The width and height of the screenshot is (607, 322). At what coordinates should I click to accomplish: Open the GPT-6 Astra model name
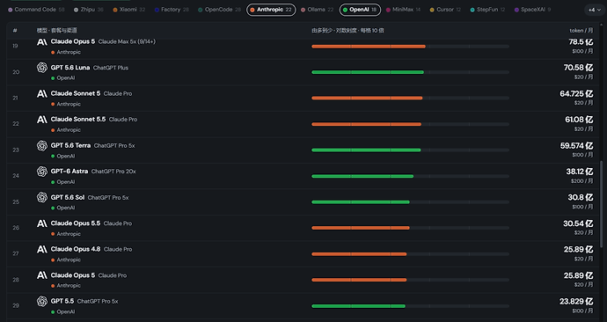[x=69, y=171]
